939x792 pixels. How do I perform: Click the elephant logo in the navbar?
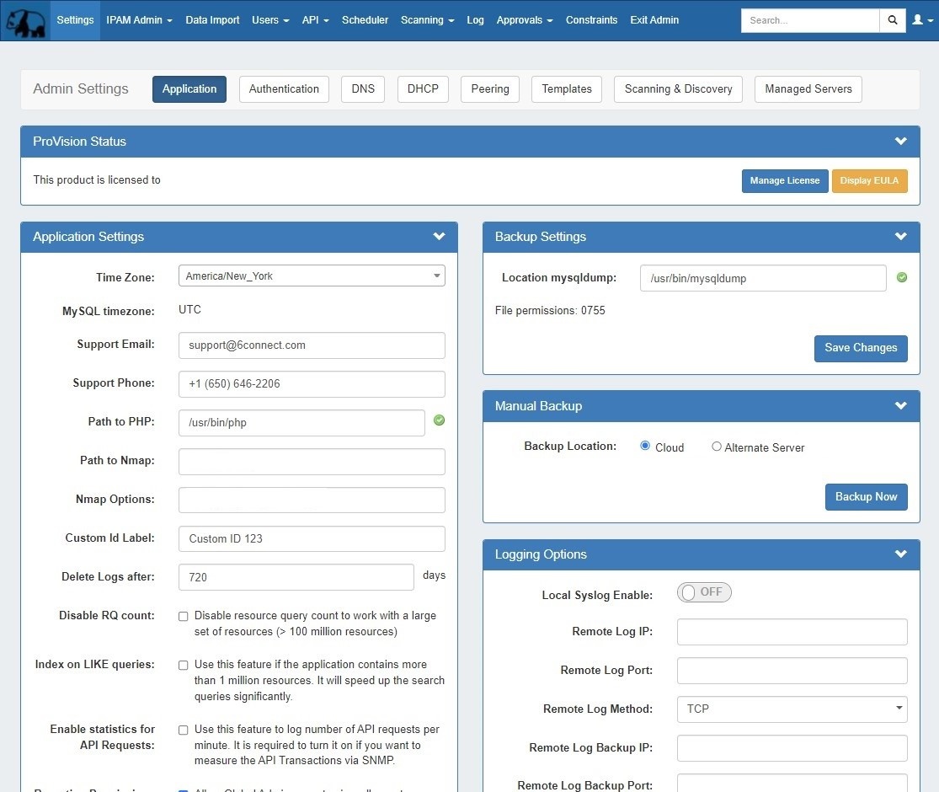(x=25, y=21)
